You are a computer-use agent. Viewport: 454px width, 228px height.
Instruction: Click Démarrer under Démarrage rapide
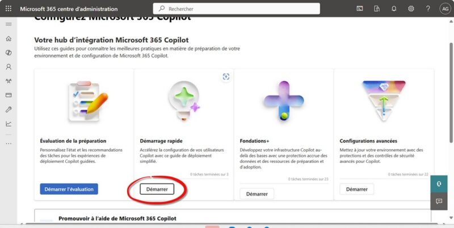point(157,189)
